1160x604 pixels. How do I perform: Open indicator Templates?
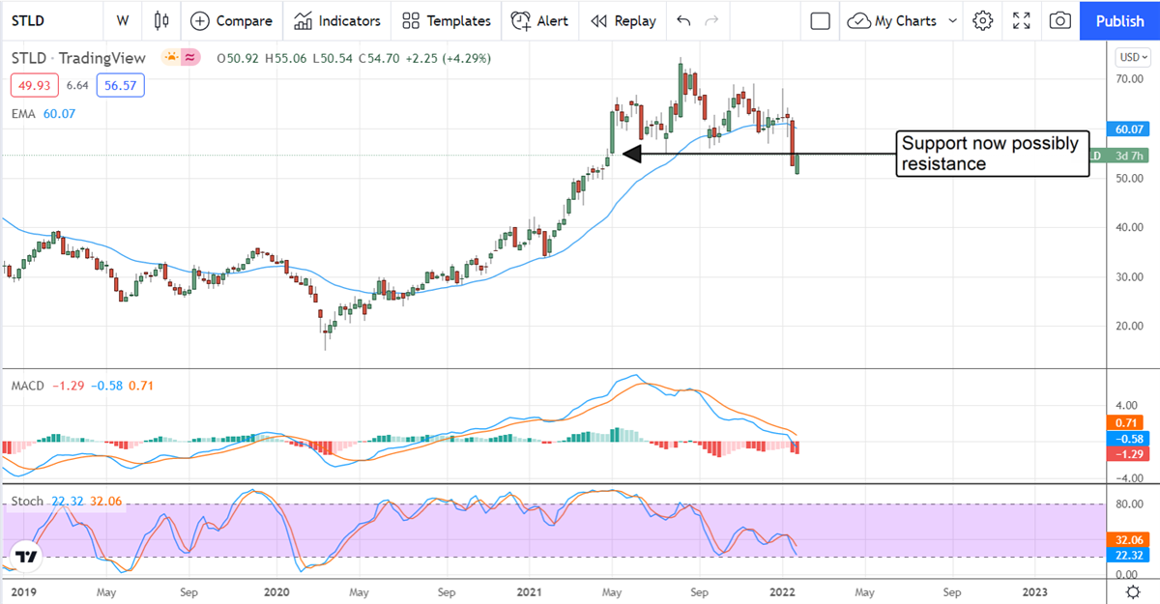447,20
